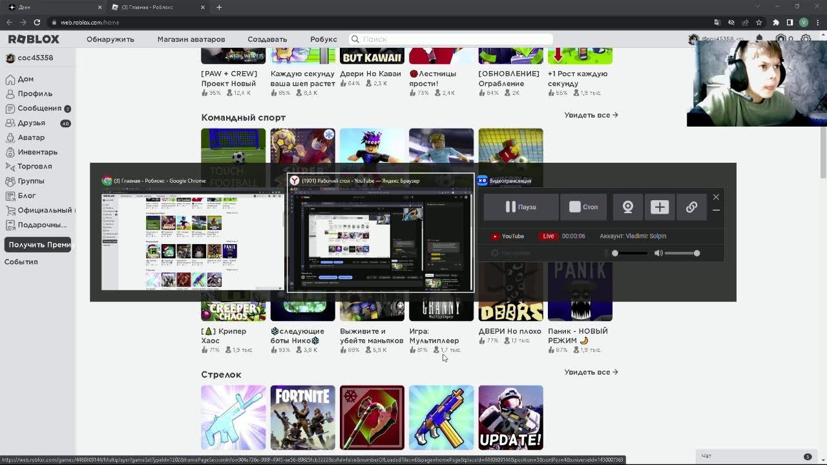Open the Chrome tab search chevron
The image size is (827, 465).
coord(757,6)
